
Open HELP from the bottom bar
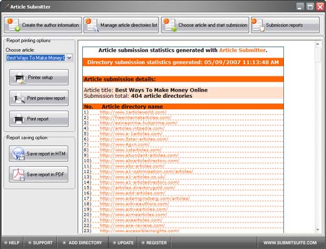tap(12, 243)
